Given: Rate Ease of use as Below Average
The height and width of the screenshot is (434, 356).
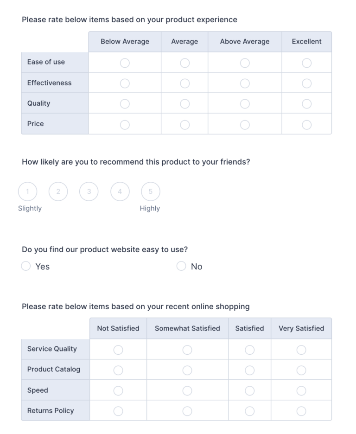Looking at the screenshot, I should tap(124, 63).
